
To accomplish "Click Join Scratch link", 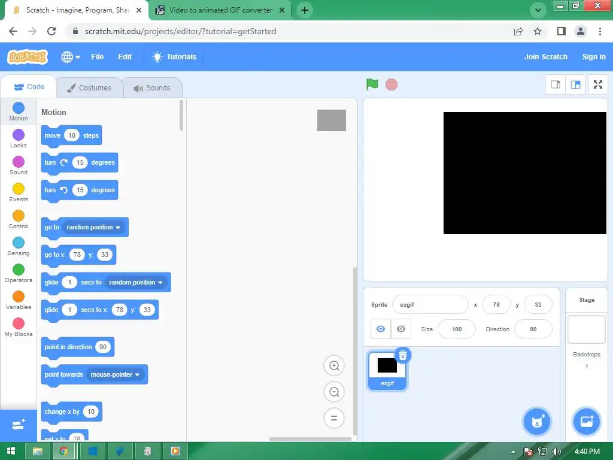I will pos(546,57).
